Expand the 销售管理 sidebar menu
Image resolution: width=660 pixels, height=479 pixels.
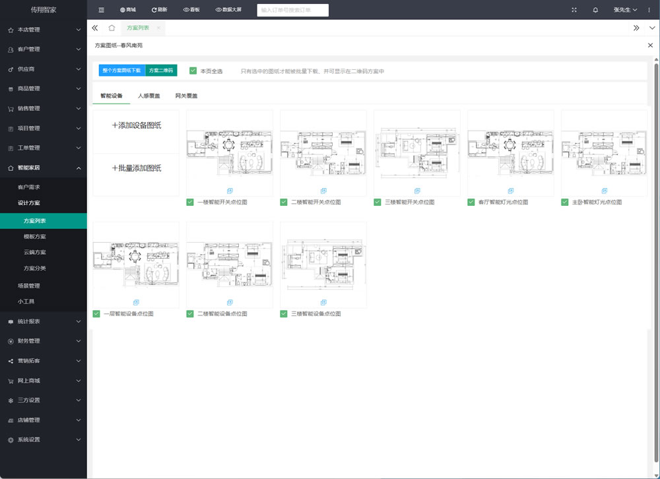click(44, 108)
